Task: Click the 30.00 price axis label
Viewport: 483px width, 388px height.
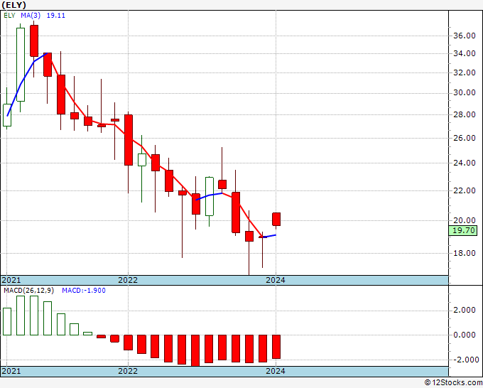Action: tap(465, 92)
